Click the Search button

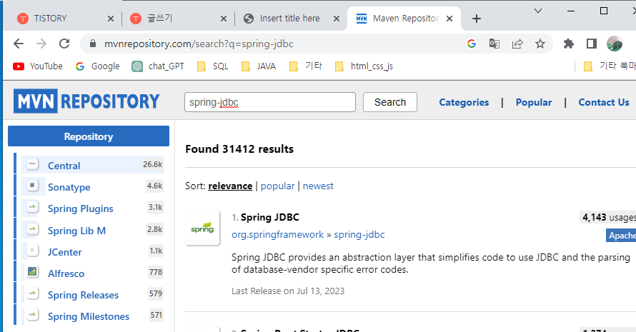click(x=389, y=102)
